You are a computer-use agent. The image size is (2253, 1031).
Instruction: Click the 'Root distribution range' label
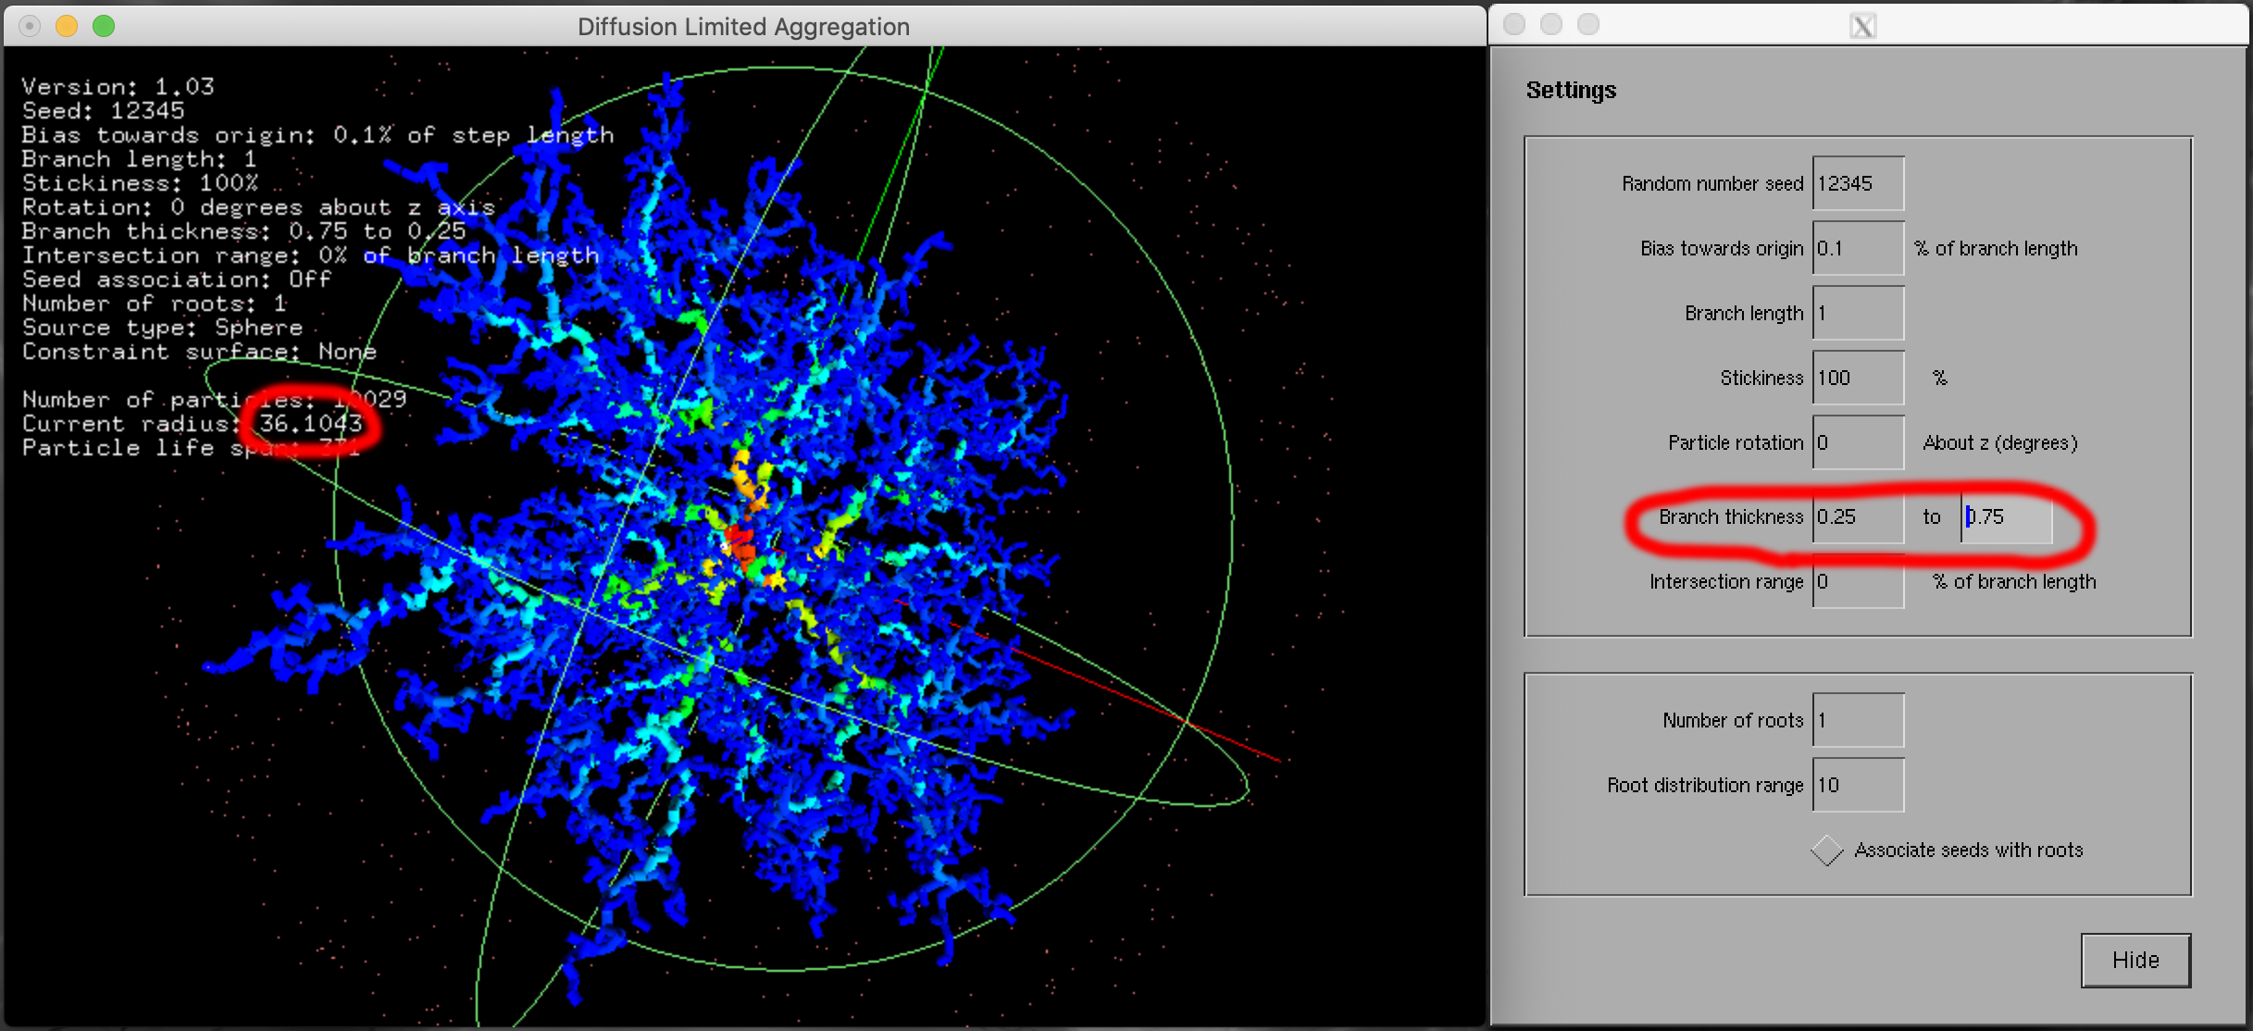point(1705,785)
